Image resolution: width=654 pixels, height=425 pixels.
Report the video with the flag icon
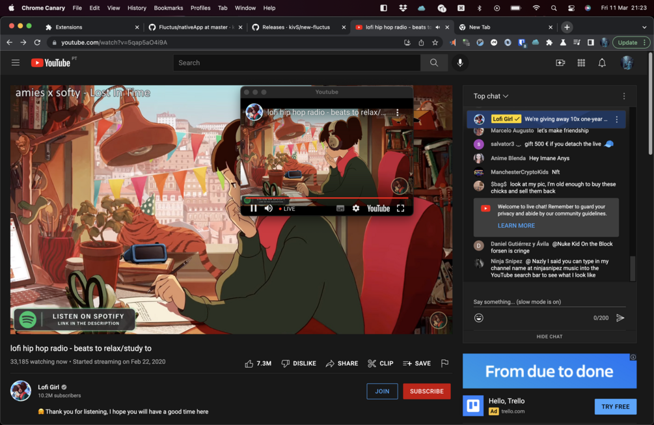444,363
